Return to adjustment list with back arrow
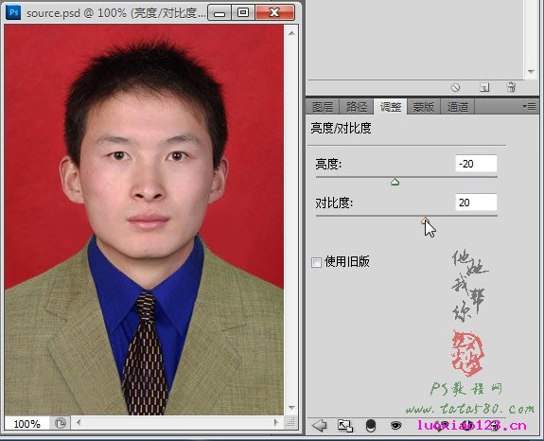The height and width of the screenshot is (441, 544). tap(319, 426)
